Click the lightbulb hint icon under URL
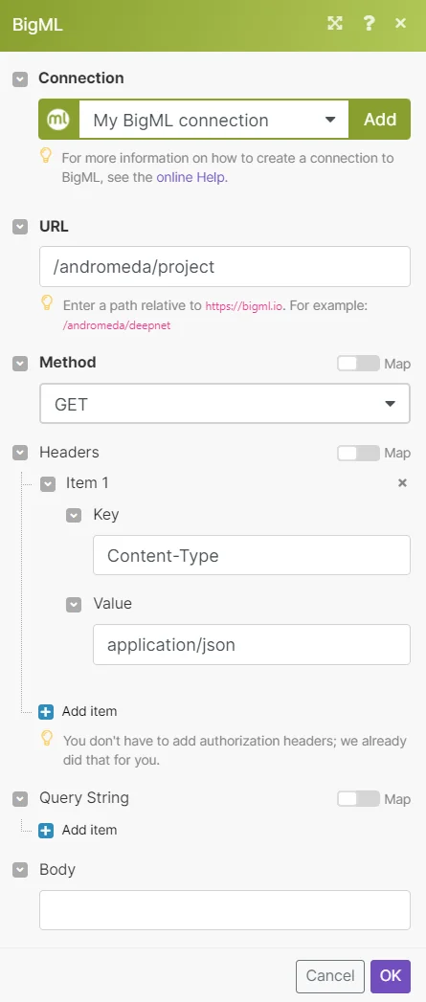This screenshot has width=426, height=1002. 47,303
